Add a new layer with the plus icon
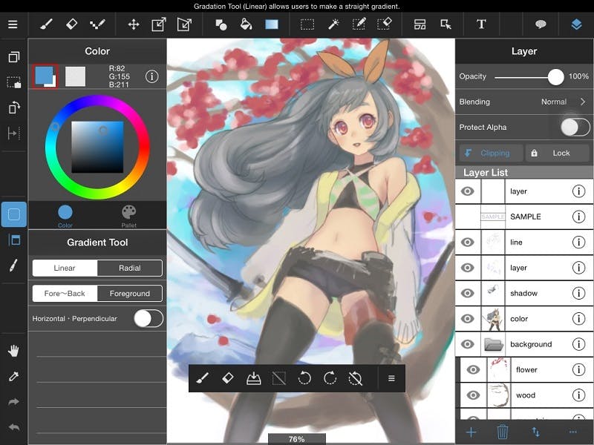Screen dimensions: 594x445 (471, 430)
